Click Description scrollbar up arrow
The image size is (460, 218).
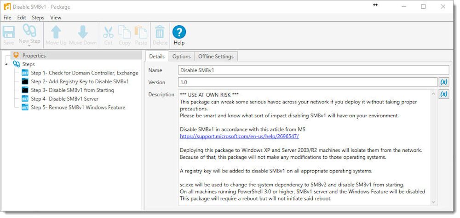(x=434, y=94)
